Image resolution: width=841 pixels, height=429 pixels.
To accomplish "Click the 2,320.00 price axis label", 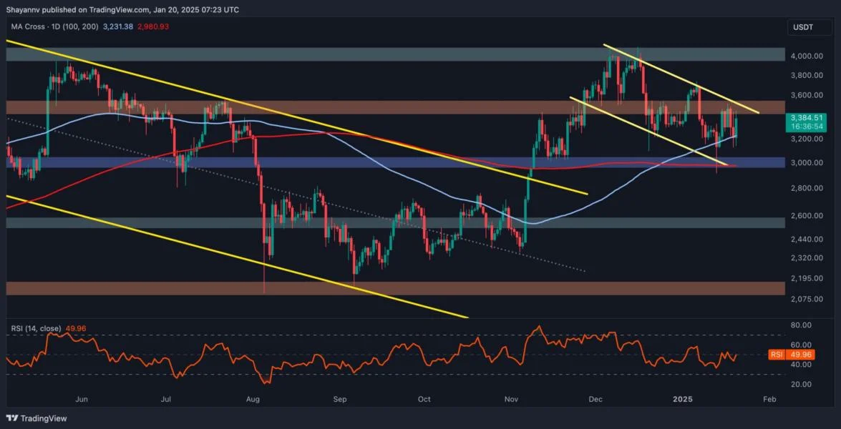I will [807, 257].
